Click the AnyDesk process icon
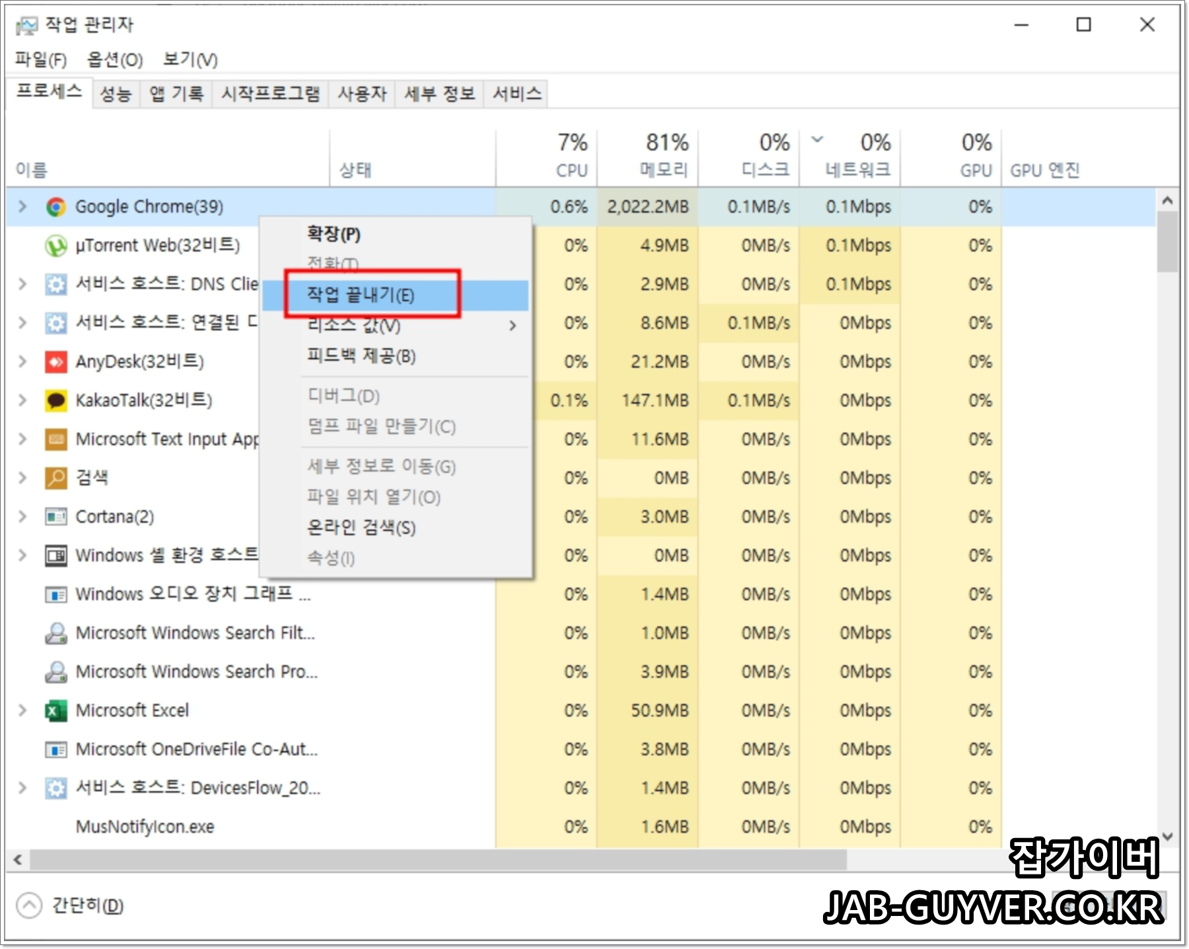 (x=56, y=362)
